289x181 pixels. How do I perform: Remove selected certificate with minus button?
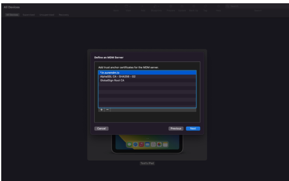[107, 110]
